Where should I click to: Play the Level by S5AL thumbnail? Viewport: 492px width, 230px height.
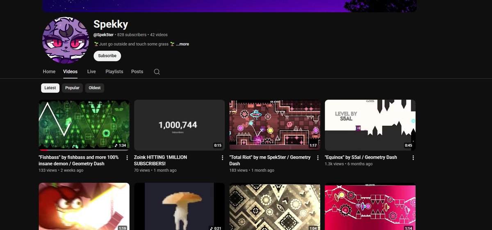370,125
